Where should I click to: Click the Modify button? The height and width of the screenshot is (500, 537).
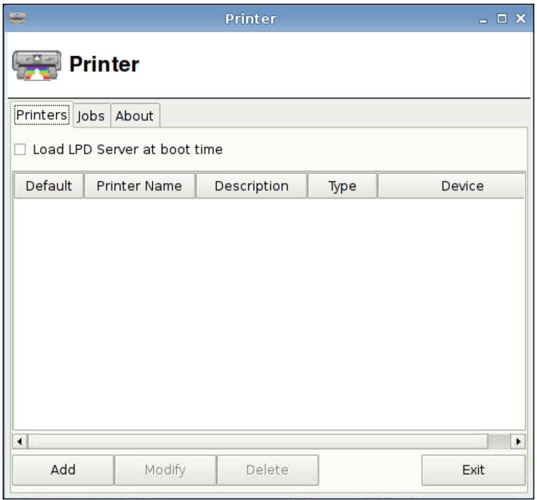[166, 470]
